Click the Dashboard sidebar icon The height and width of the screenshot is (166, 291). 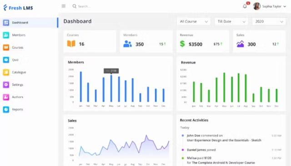pyautogui.click(x=6, y=23)
